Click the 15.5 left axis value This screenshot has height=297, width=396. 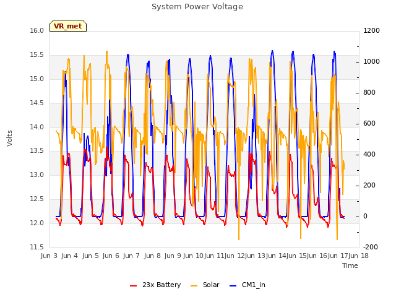pos(37,55)
